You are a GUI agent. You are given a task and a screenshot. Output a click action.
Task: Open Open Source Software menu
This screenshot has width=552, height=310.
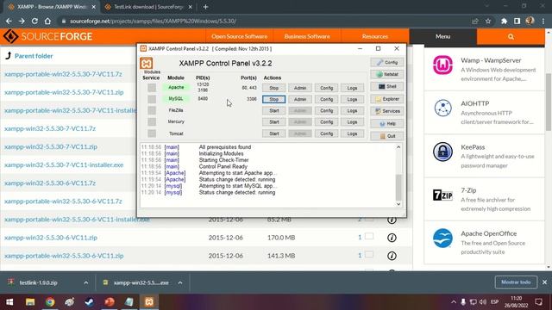pyautogui.click(x=240, y=36)
